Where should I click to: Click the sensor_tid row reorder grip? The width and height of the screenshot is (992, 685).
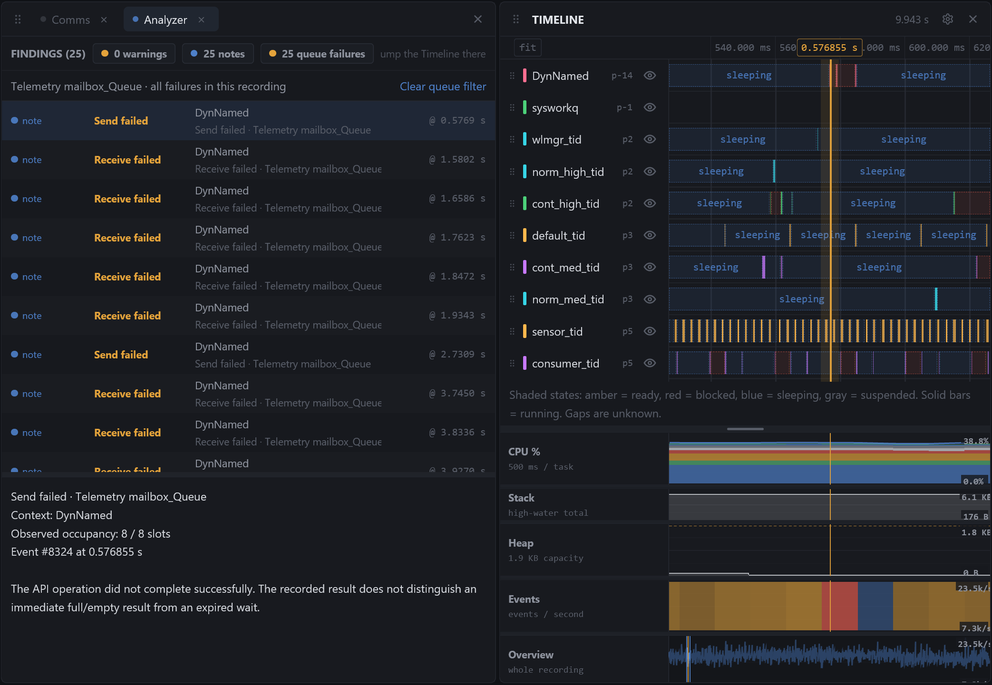point(512,331)
